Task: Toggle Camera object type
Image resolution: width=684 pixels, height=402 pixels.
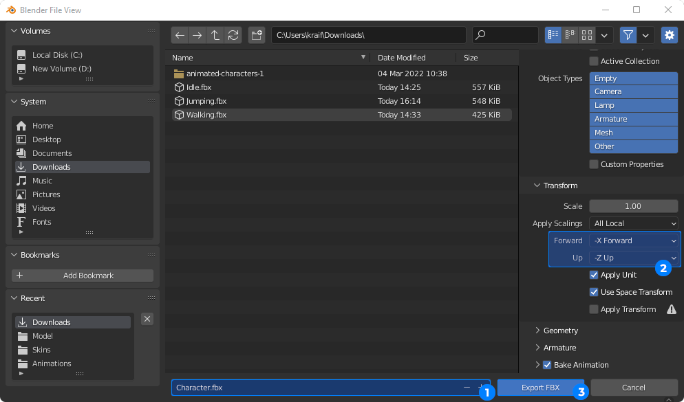Action: 633,92
